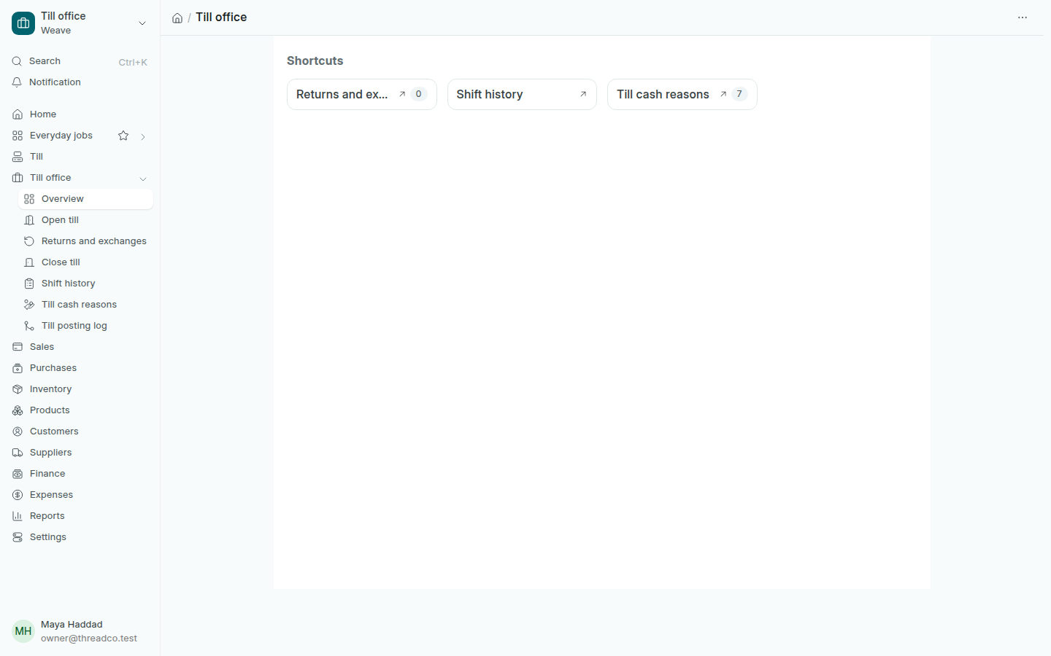Open the Notification menu item
The width and height of the screenshot is (1051, 656).
point(80,82)
